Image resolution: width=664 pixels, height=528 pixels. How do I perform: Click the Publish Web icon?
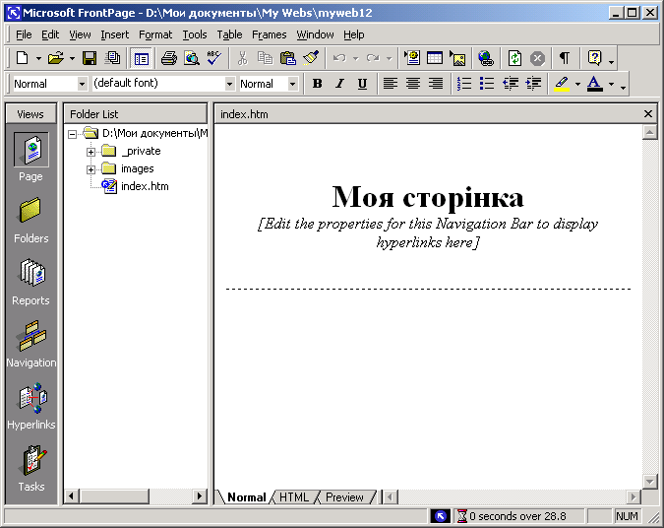pyautogui.click(x=112, y=58)
